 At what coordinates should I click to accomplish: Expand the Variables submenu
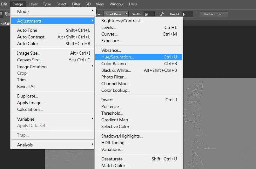[x=53, y=119]
